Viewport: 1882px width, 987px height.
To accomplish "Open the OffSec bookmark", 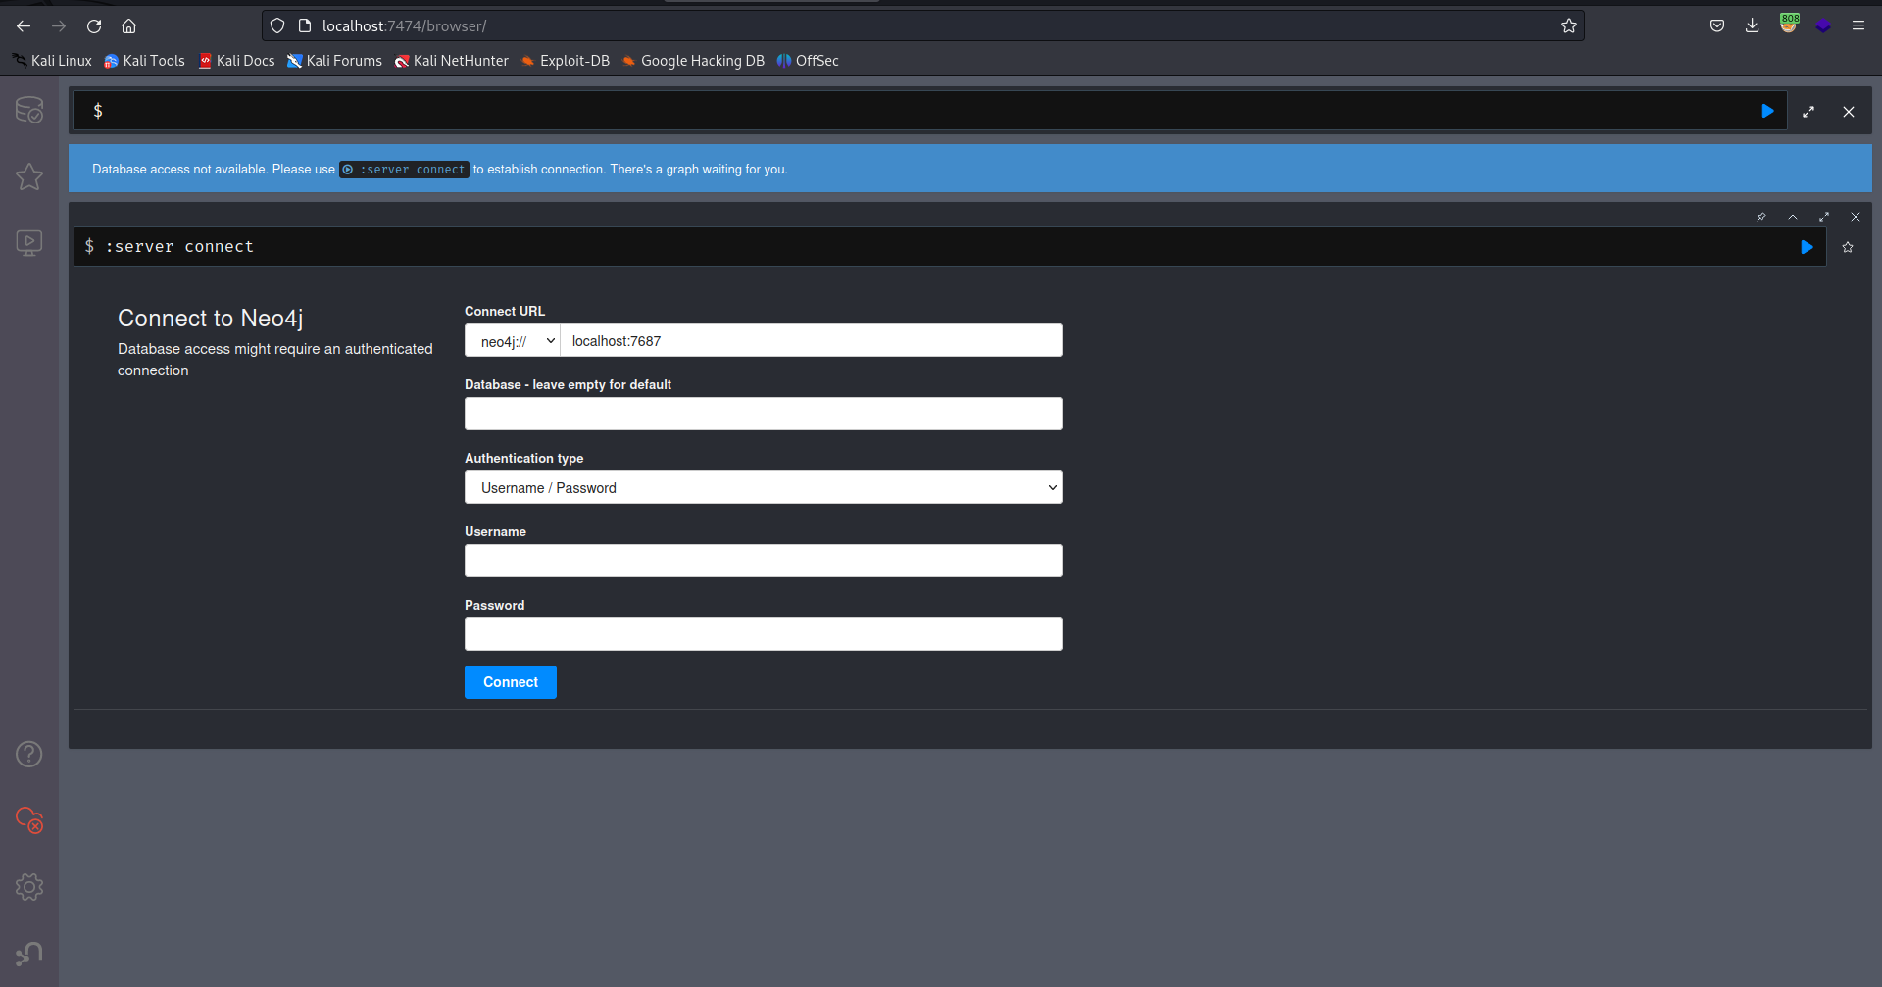I will [x=808, y=61].
